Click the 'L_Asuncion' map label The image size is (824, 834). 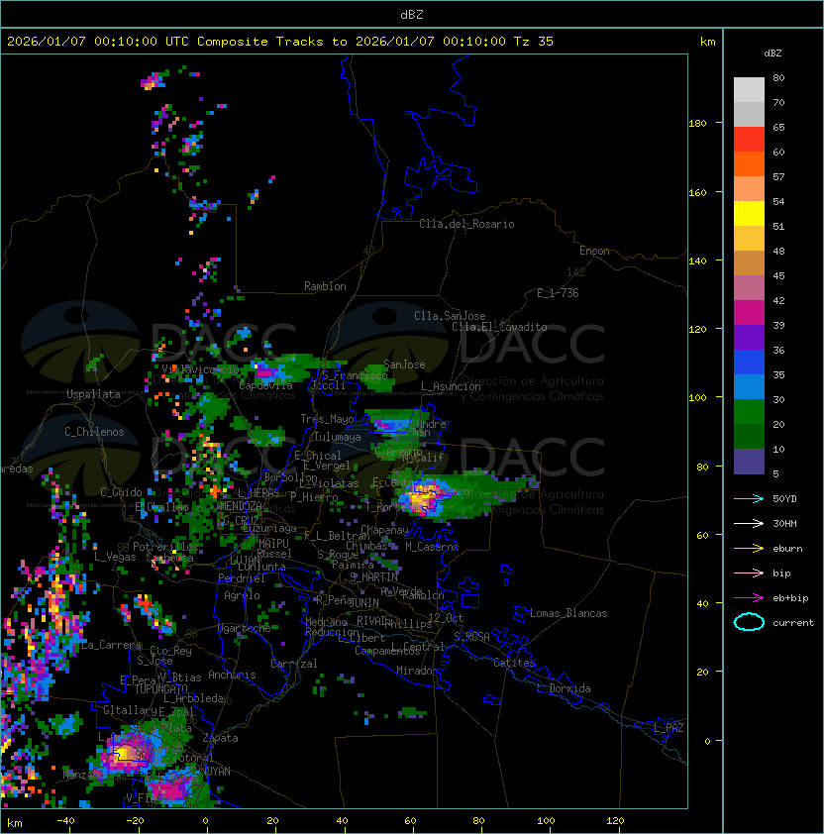click(x=451, y=386)
